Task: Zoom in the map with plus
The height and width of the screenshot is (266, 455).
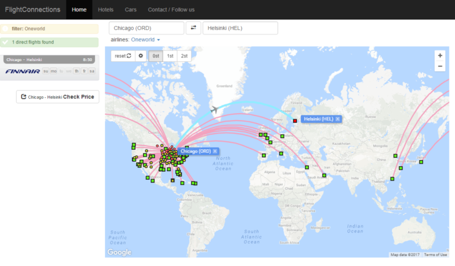Action: 440,56
